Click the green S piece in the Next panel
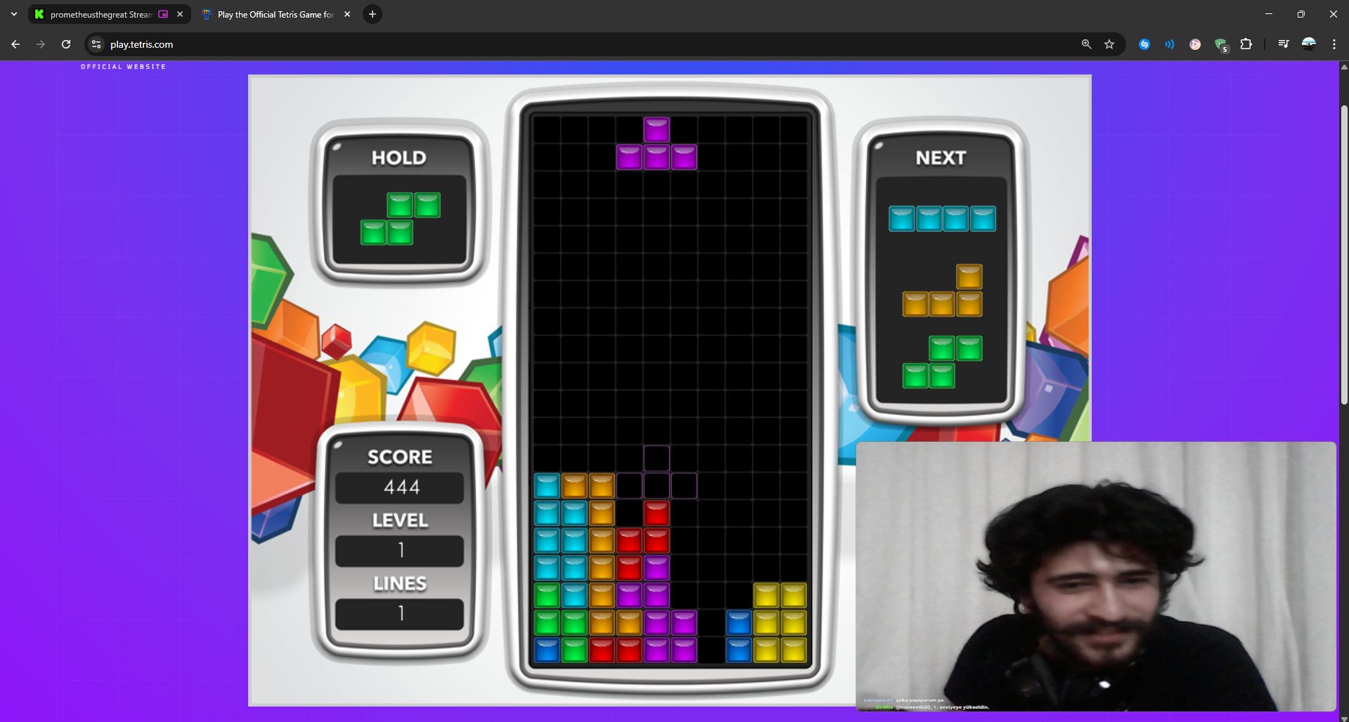Screen dimensions: 1349x722 942,362
